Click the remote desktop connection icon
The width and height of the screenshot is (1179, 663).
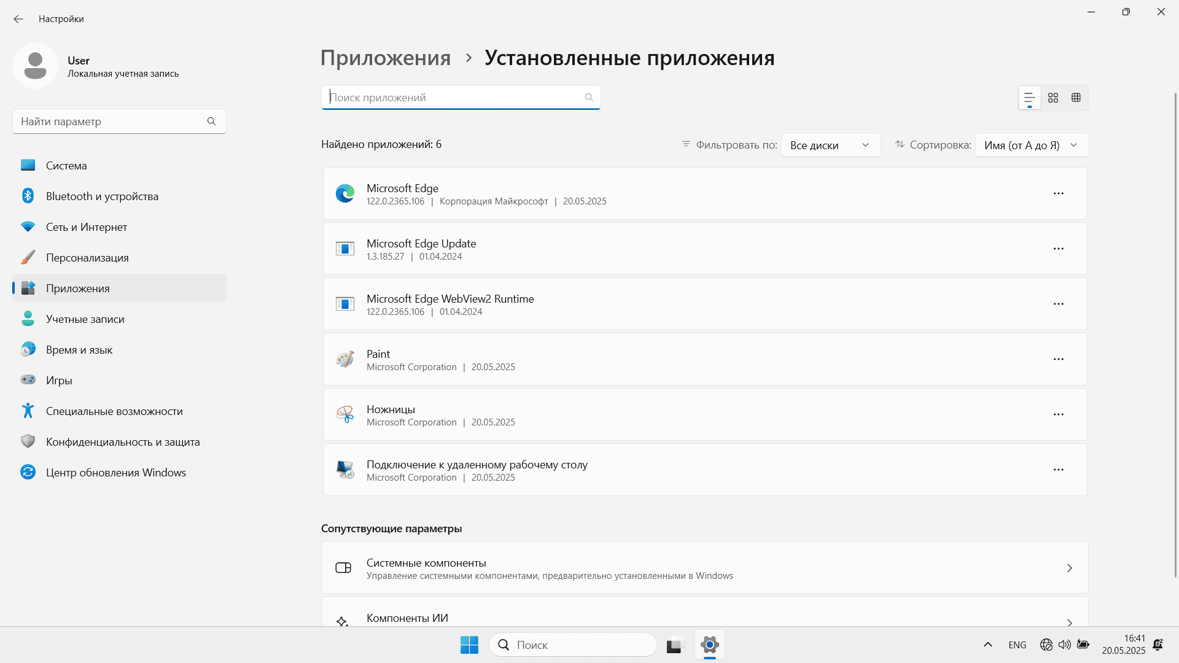(x=345, y=470)
